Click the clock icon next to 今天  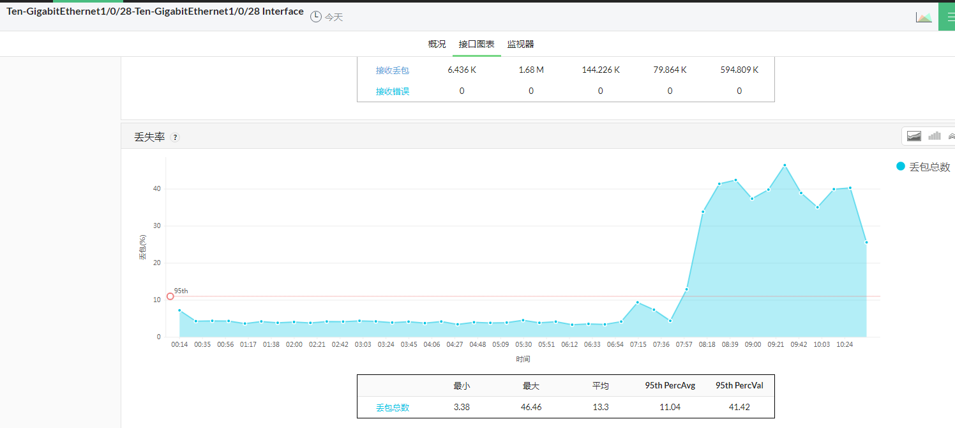click(315, 17)
